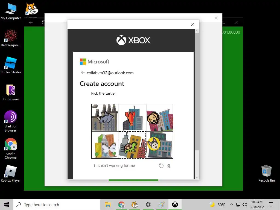This screenshot has width=280, height=210.
Task: Maximize the background green window
Action: tap(224, 22)
